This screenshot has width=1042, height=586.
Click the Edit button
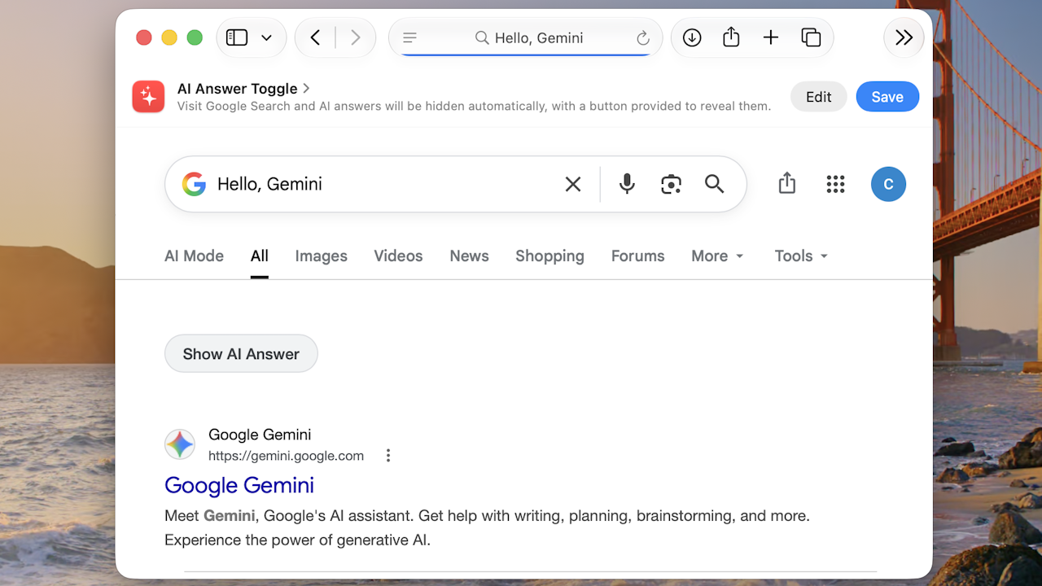click(818, 97)
